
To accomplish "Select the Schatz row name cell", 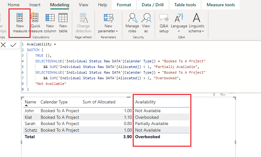I will click(x=31, y=130).
